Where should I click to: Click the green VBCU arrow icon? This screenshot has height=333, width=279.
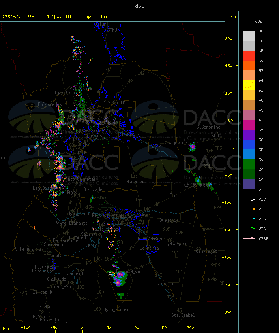pos(249,229)
